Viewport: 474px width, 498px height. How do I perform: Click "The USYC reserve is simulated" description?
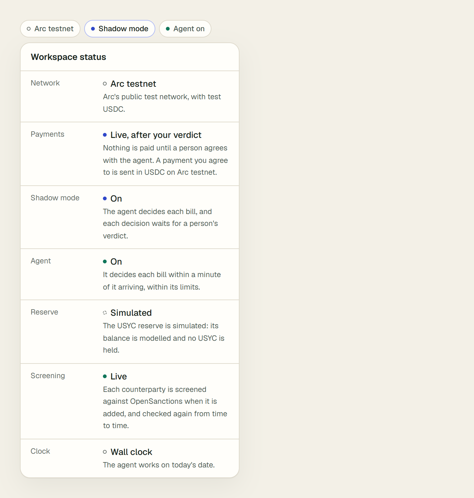(164, 338)
